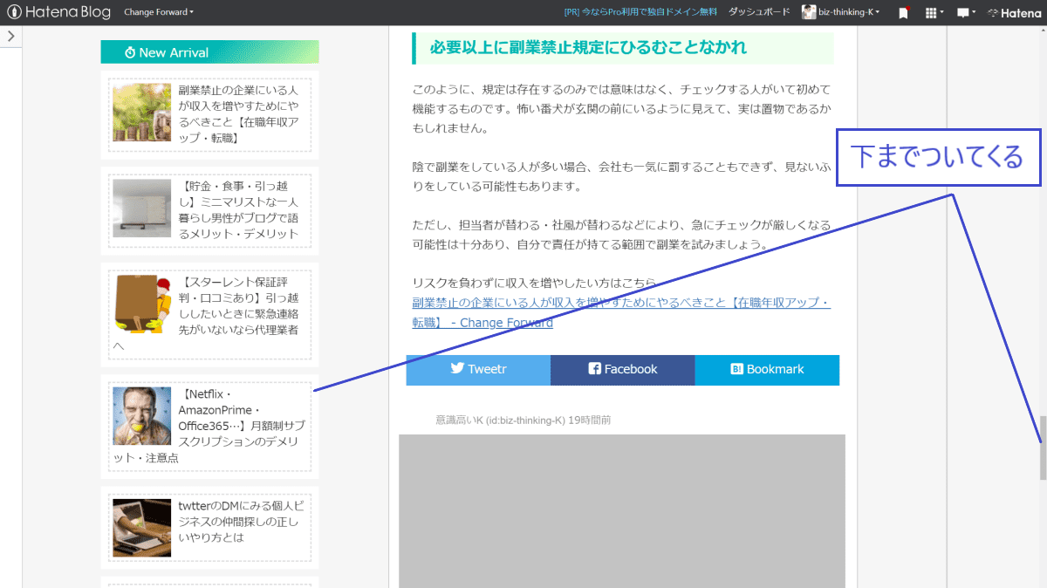Click the Hatena logo at top right

1014,12
